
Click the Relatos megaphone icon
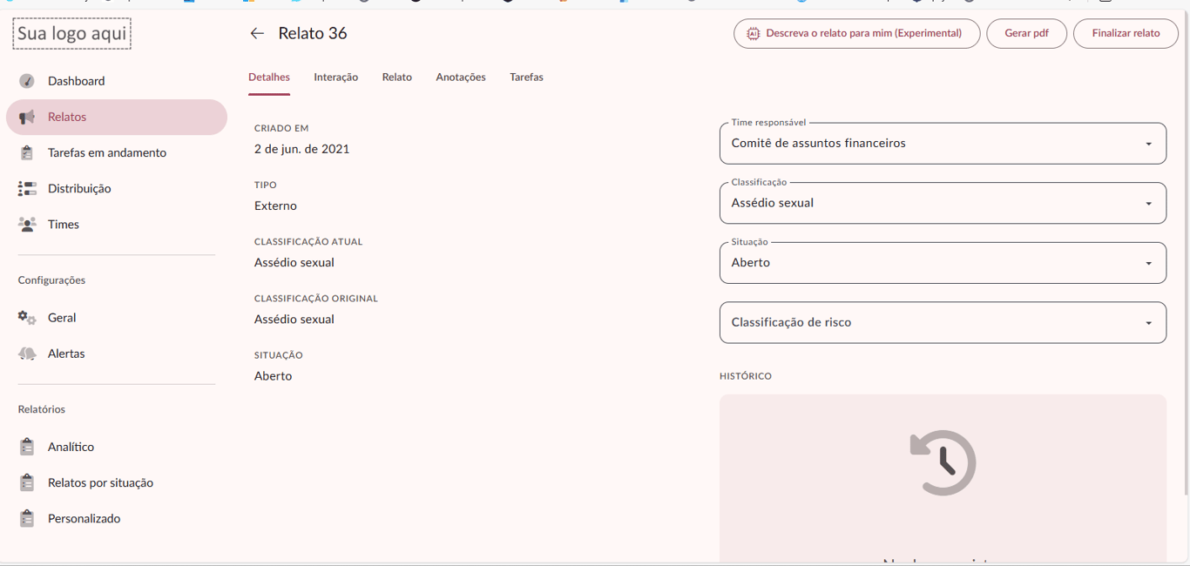(27, 117)
